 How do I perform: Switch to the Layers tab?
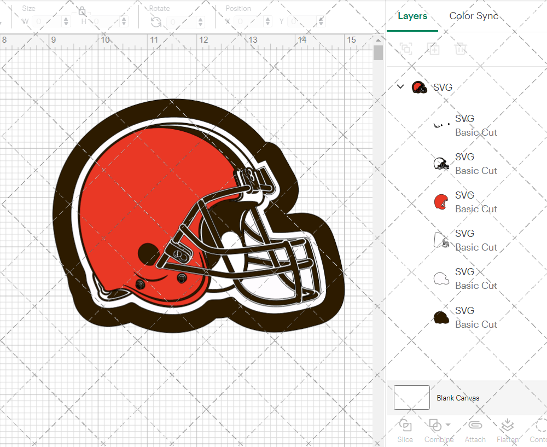coord(412,16)
